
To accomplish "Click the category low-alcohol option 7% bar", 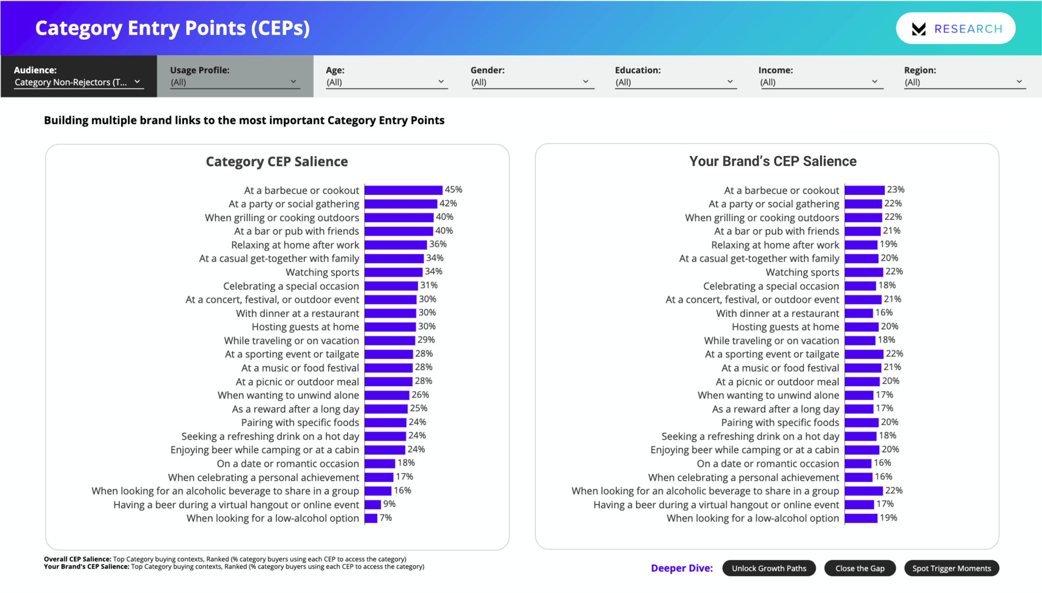I will coord(371,518).
